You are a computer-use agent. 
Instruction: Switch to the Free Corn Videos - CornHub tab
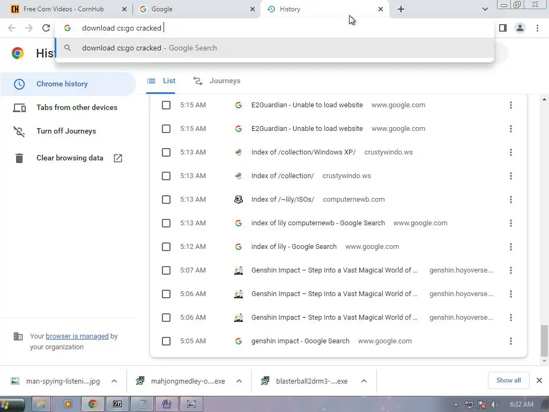[x=63, y=9]
